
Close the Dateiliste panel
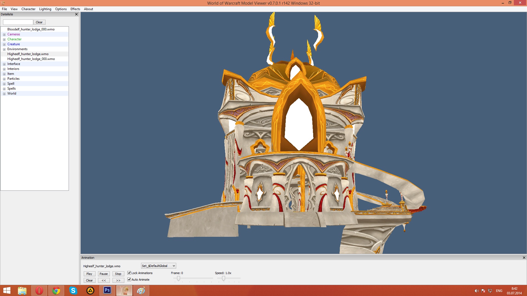click(x=76, y=14)
